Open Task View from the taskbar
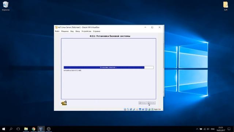This screenshot has height=132, width=234. pyautogui.click(x=18, y=129)
